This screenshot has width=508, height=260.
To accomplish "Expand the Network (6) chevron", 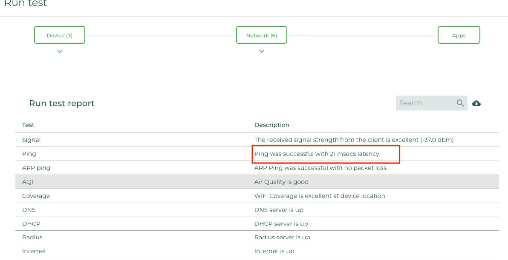I will tap(262, 51).
